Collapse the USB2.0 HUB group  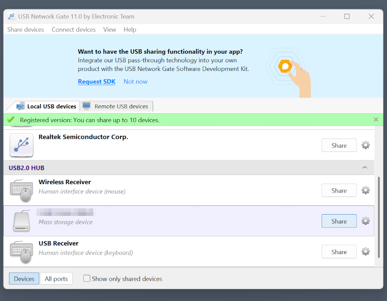pos(365,168)
